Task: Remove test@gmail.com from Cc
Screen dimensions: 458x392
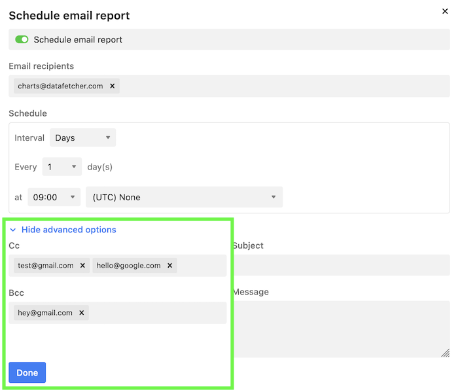Action: (82, 266)
